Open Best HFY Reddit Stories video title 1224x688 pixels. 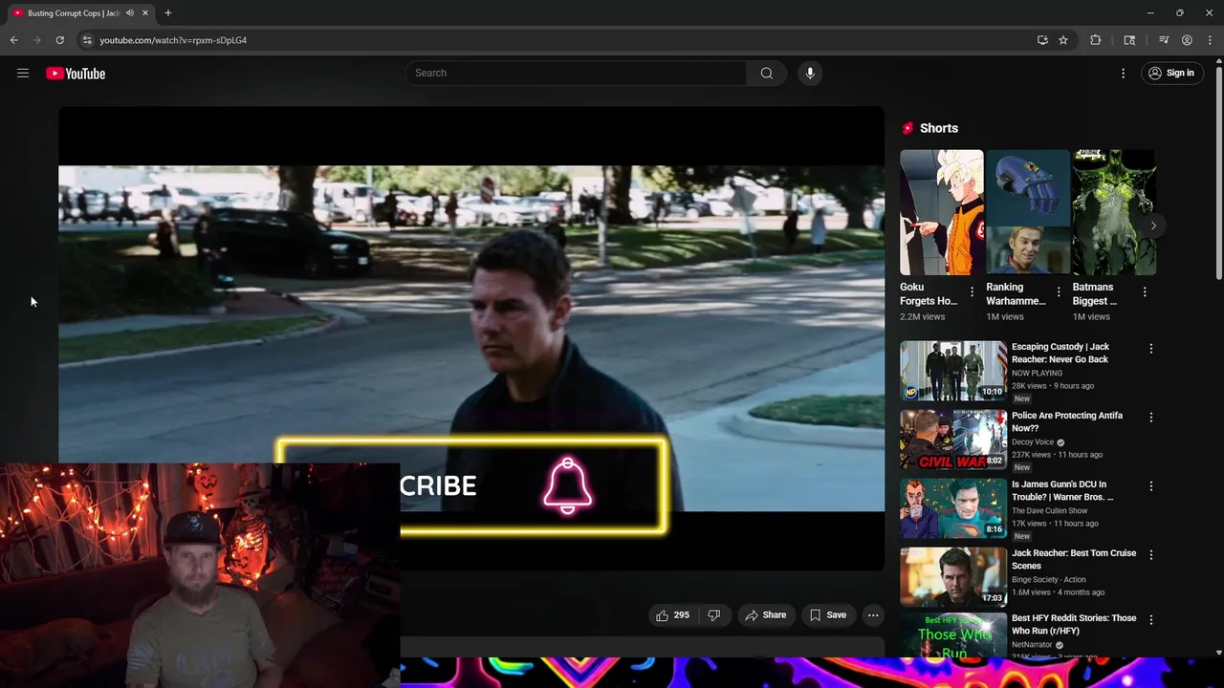coord(1074,624)
